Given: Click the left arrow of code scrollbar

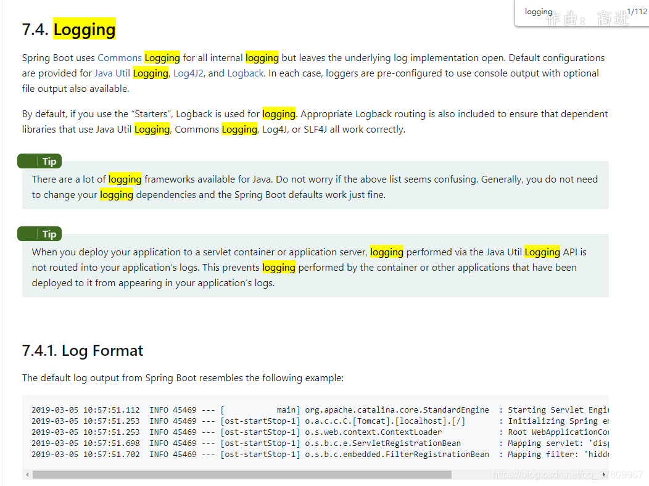Looking at the screenshot, I should pyautogui.click(x=27, y=474).
